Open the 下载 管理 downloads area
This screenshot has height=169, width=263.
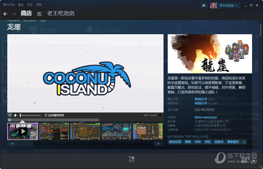pos(131,159)
